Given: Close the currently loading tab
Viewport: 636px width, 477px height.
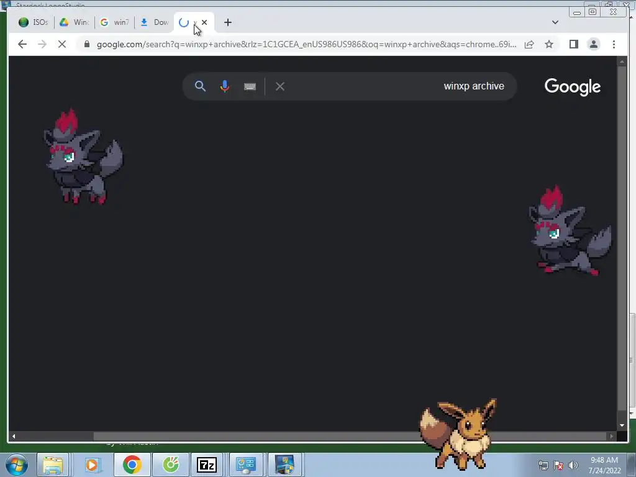Looking at the screenshot, I should point(204,22).
